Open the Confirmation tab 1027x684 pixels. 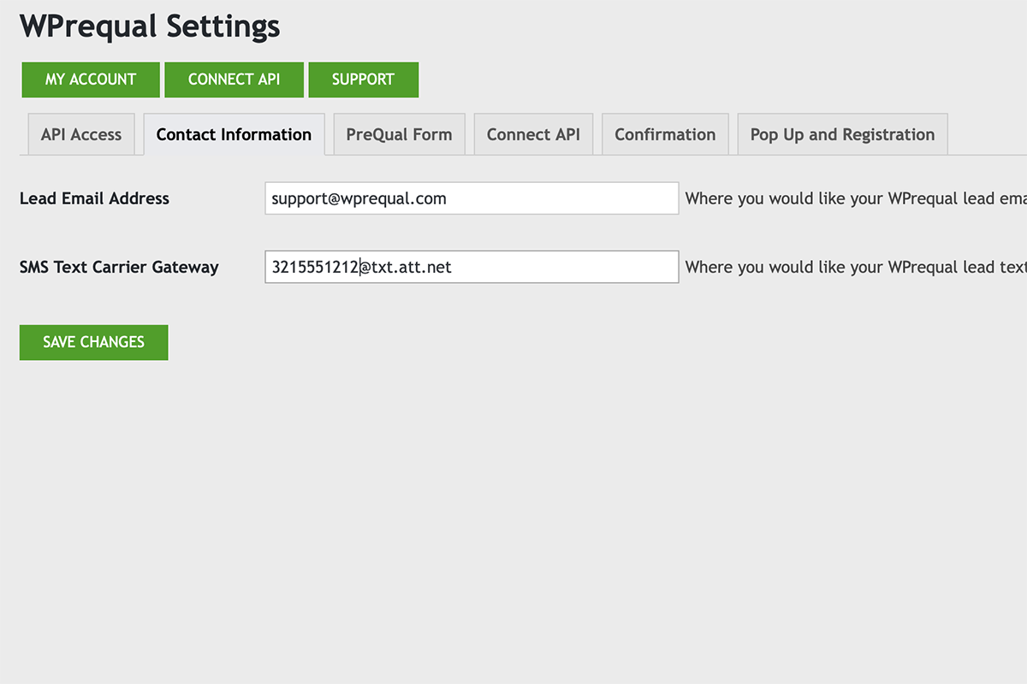[665, 134]
